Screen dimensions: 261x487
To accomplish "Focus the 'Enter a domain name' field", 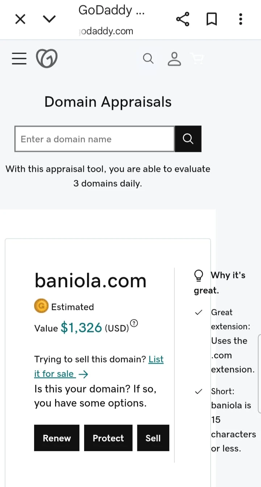I will coord(94,139).
